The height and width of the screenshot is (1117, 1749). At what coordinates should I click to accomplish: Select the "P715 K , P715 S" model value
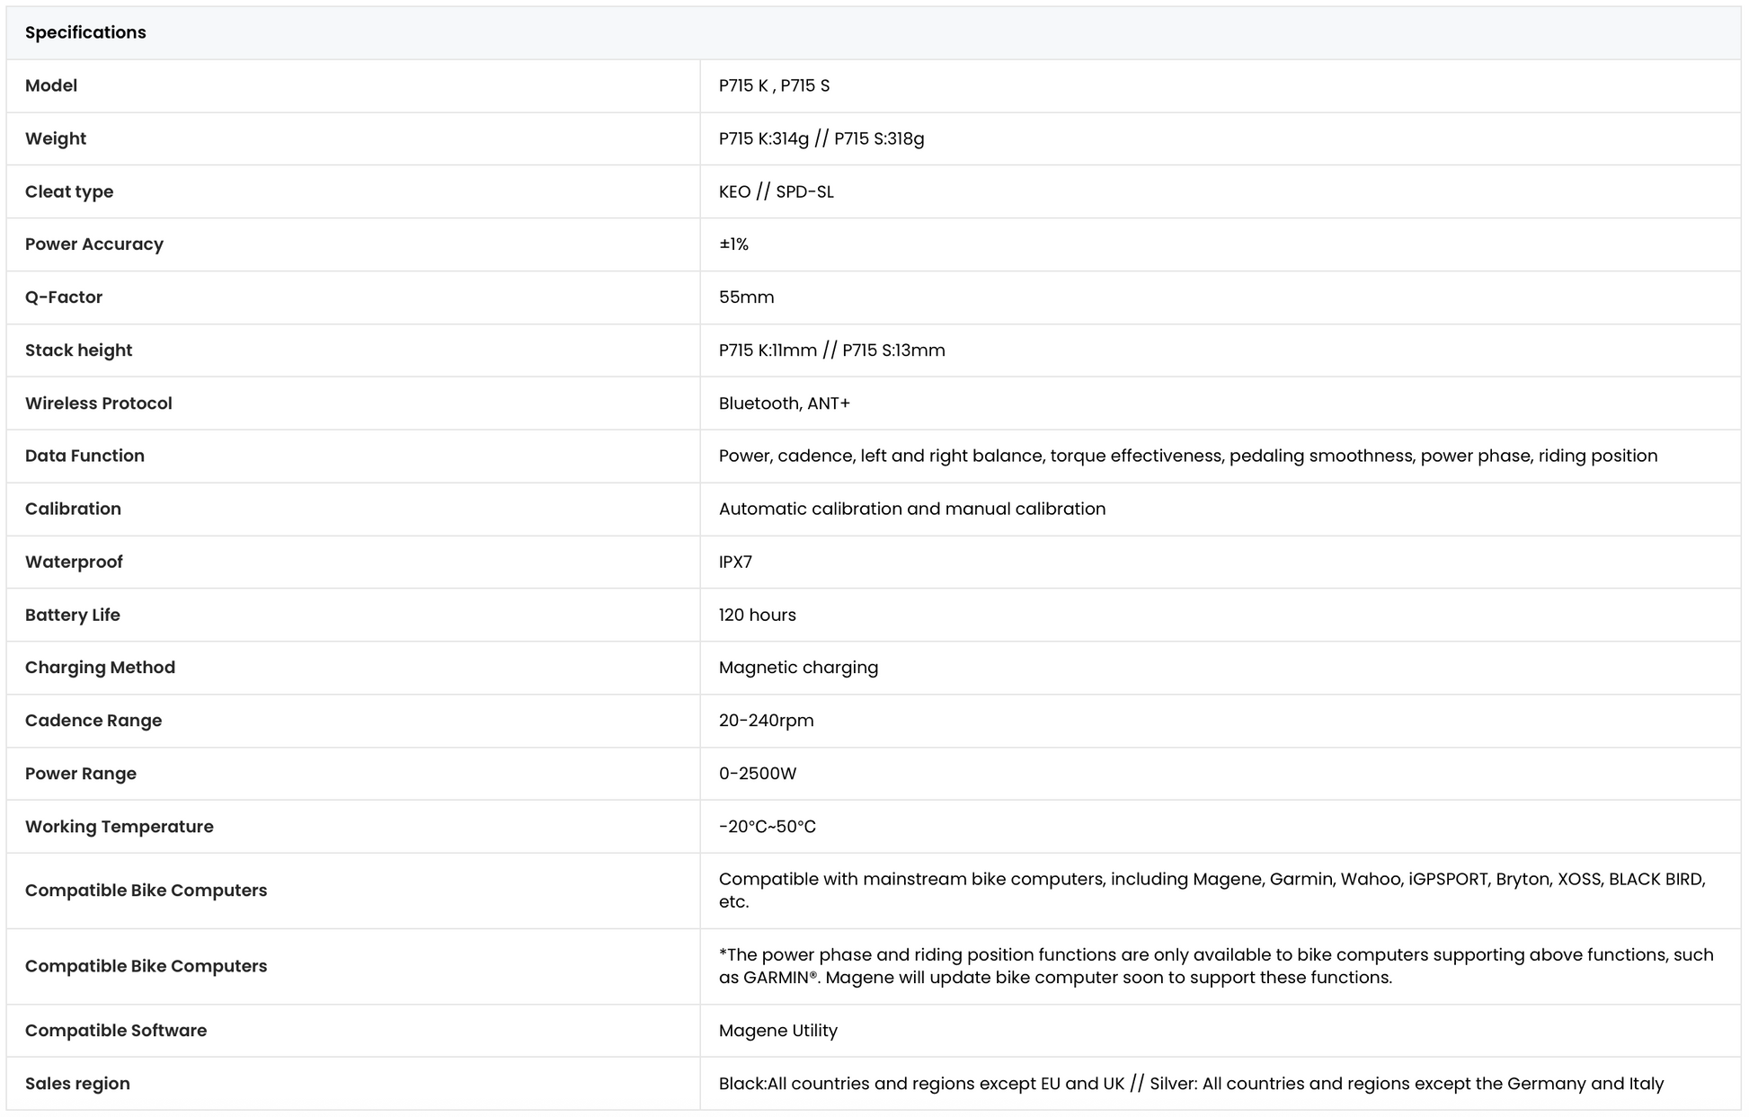point(774,85)
